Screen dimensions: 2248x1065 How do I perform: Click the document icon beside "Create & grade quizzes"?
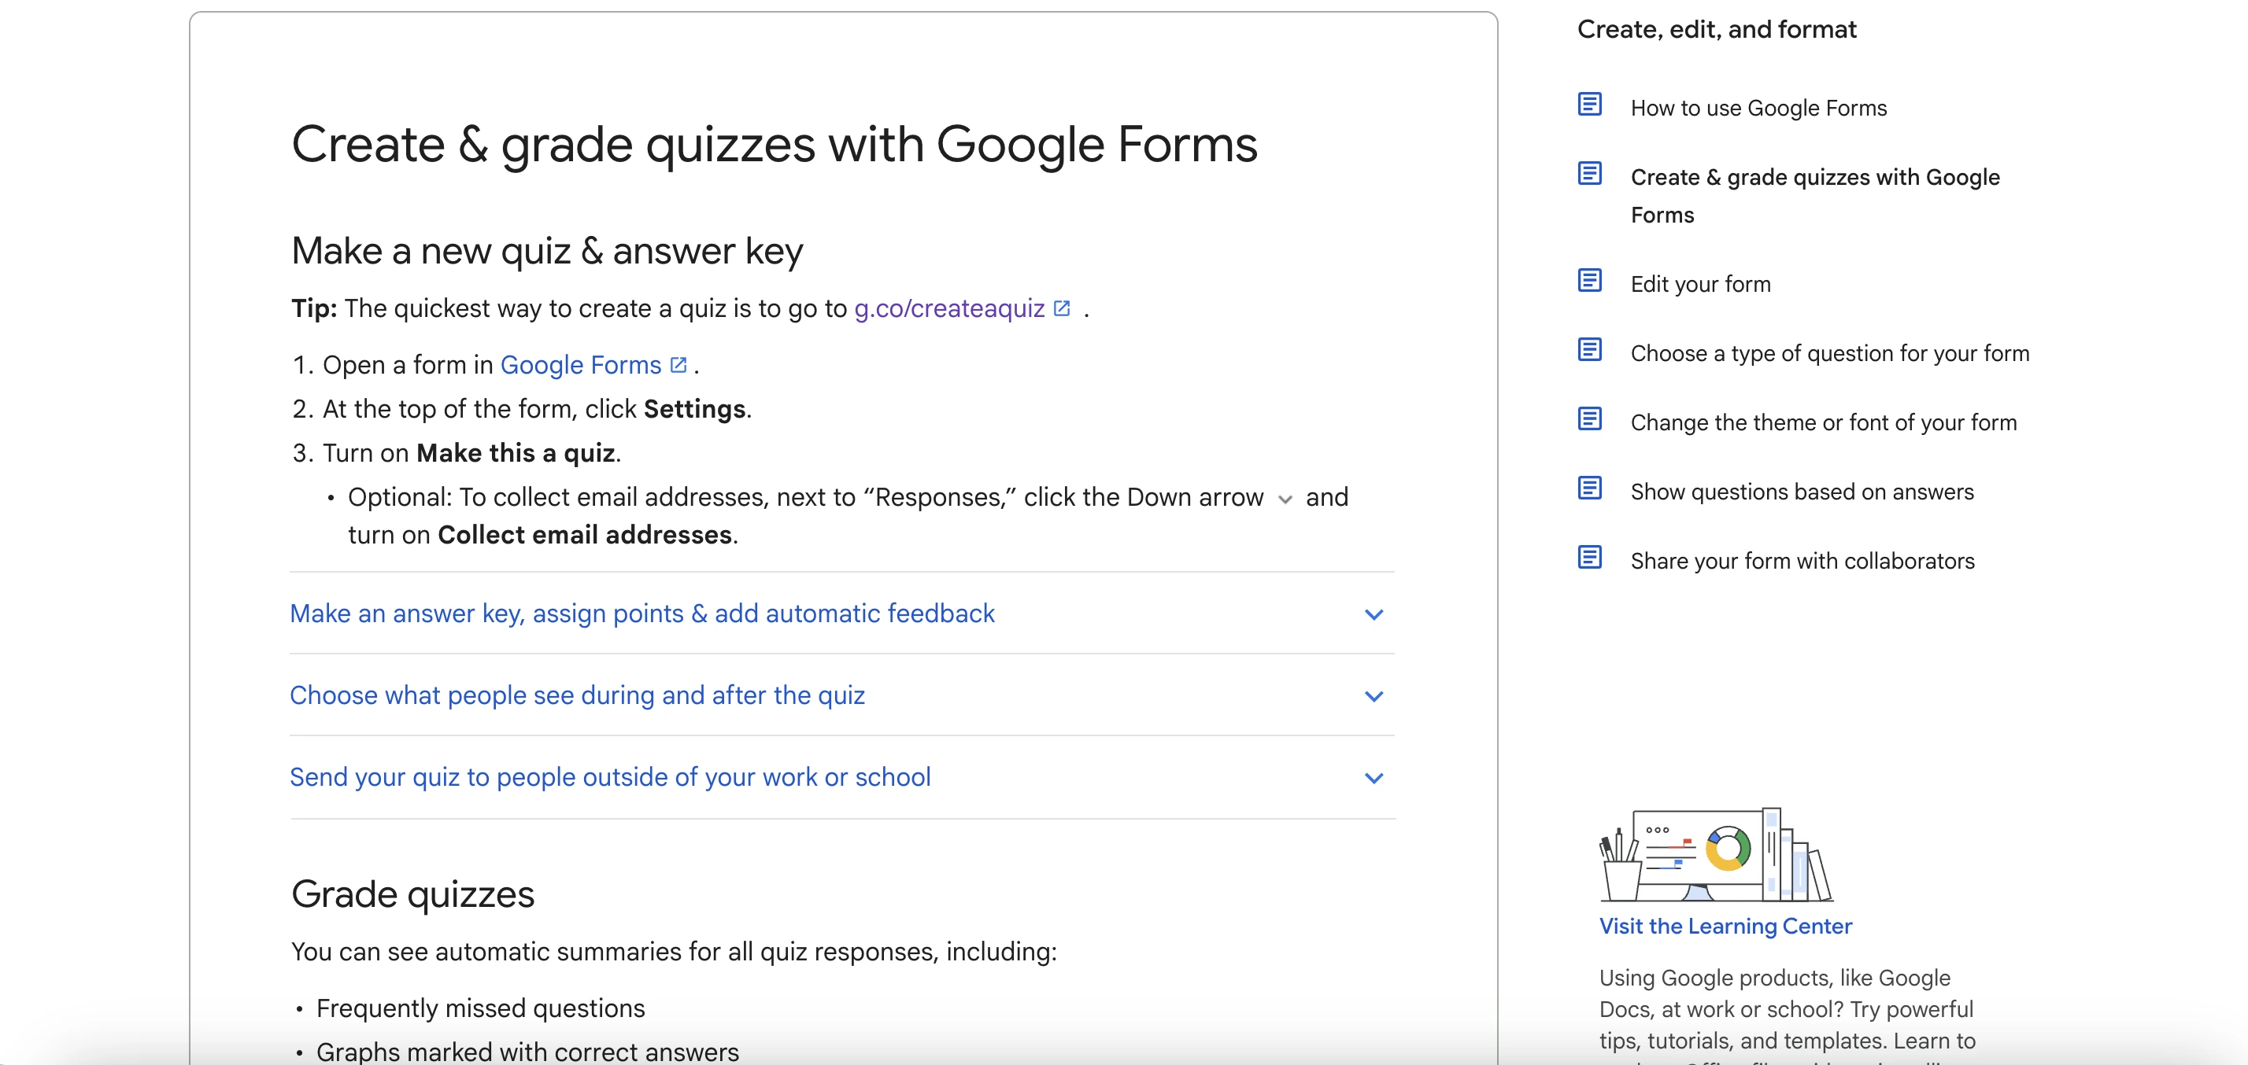click(1590, 175)
